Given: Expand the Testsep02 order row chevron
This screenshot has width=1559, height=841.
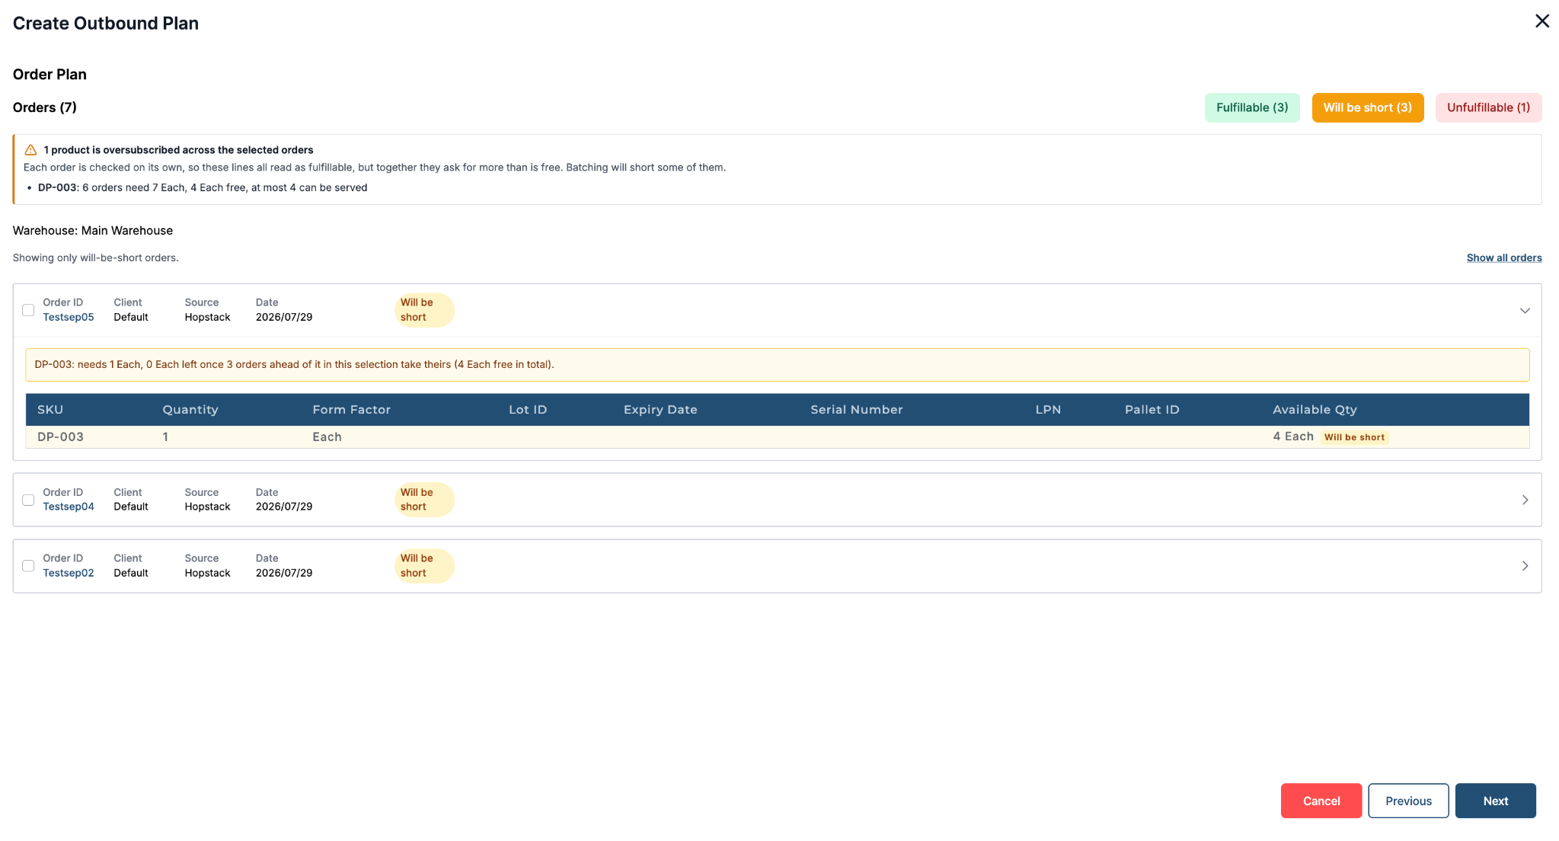Looking at the screenshot, I should [1525, 566].
